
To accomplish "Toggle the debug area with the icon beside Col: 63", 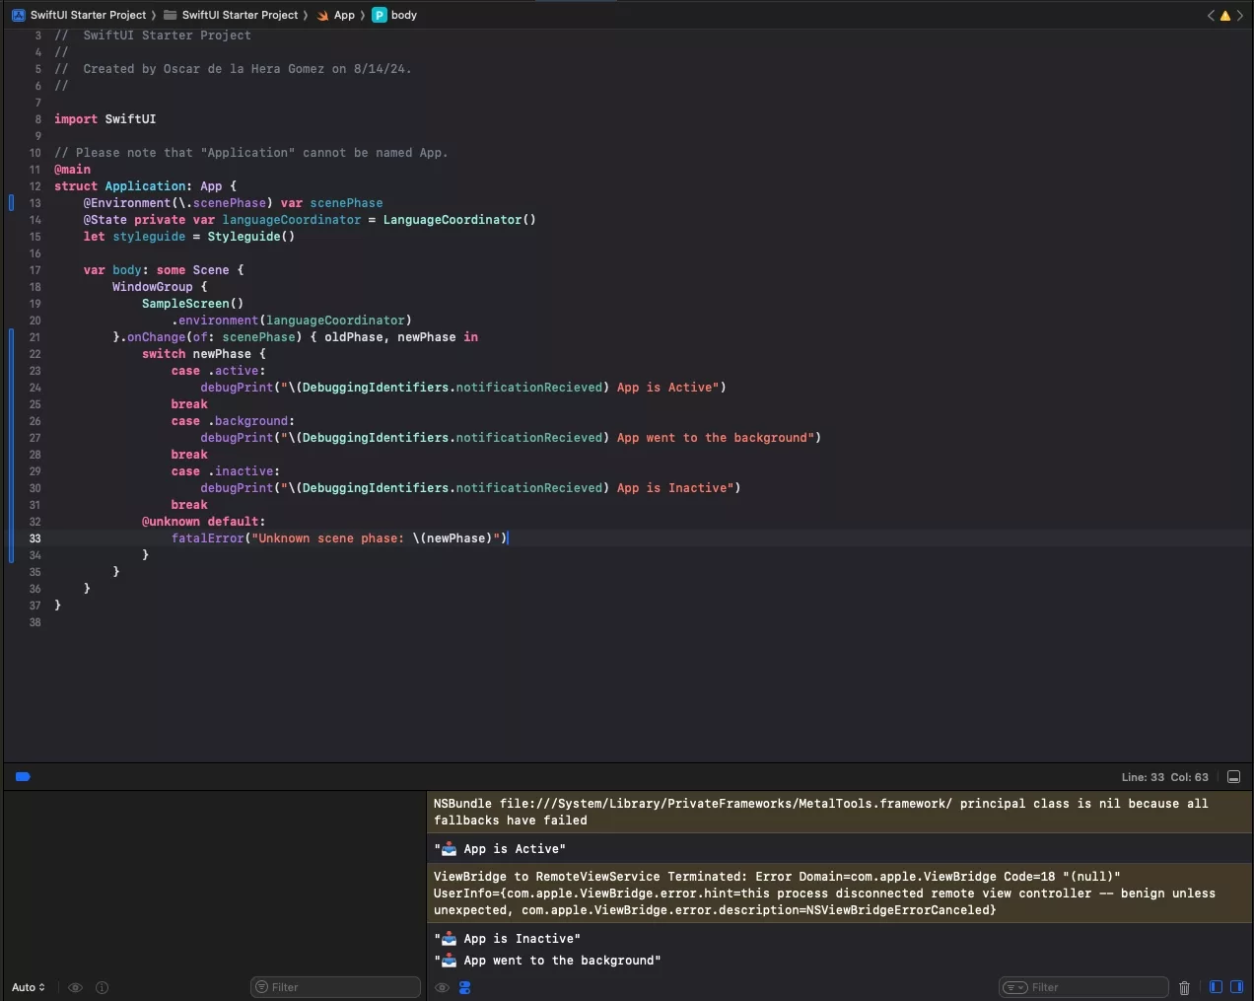I will click(1233, 777).
